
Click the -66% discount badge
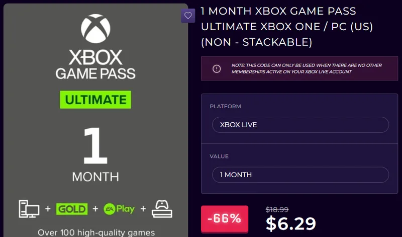pyautogui.click(x=225, y=219)
